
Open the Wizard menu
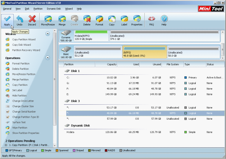pyautogui.click(x=69, y=9)
